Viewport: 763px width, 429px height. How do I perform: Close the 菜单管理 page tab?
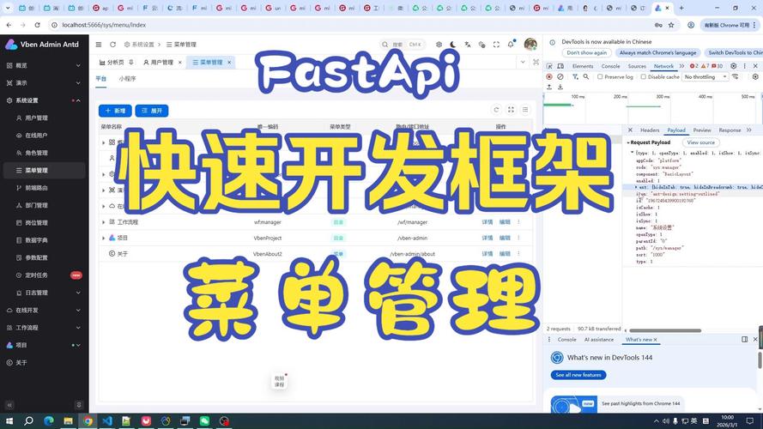pos(229,63)
